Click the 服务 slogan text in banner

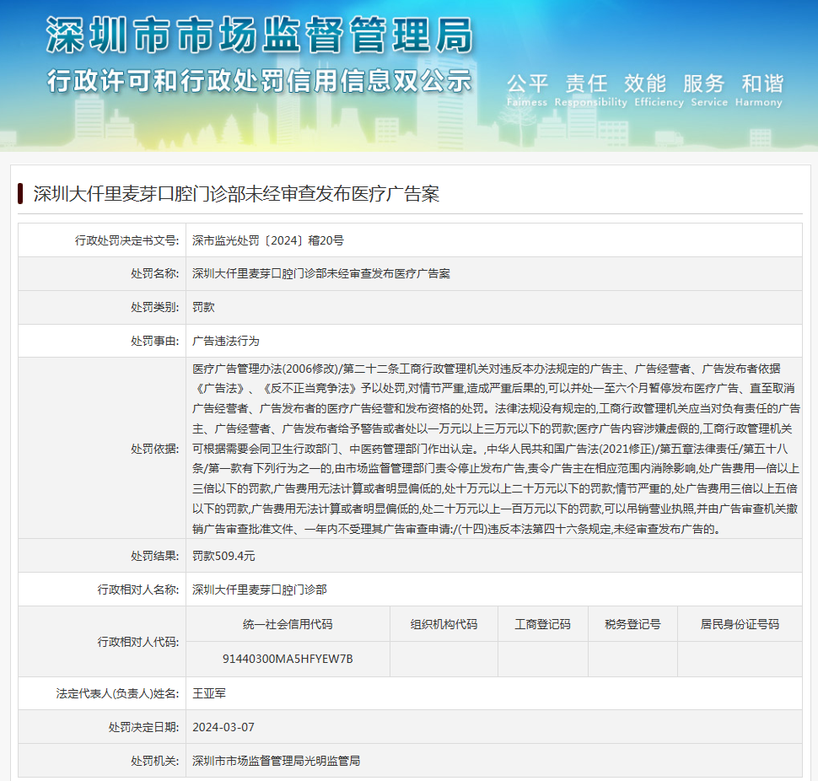(703, 83)
